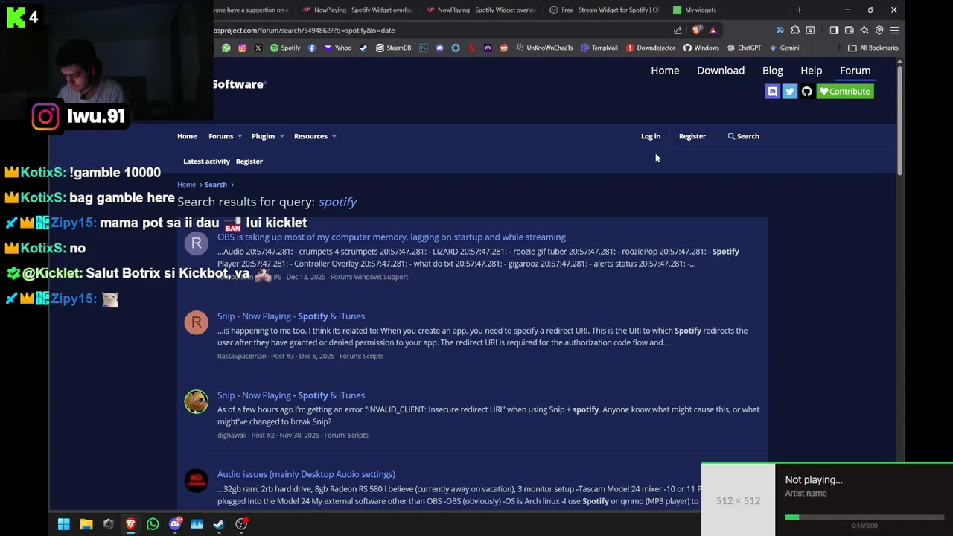Image resolution: width=953 pixels, height=536 pixels.
Task: Open the UnKnoWnCheaTs bookmark
Action: tap(544, 48)
